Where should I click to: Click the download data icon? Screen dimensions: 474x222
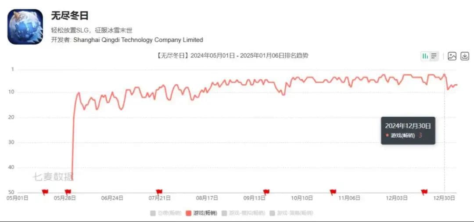click(x=465, y=56)
